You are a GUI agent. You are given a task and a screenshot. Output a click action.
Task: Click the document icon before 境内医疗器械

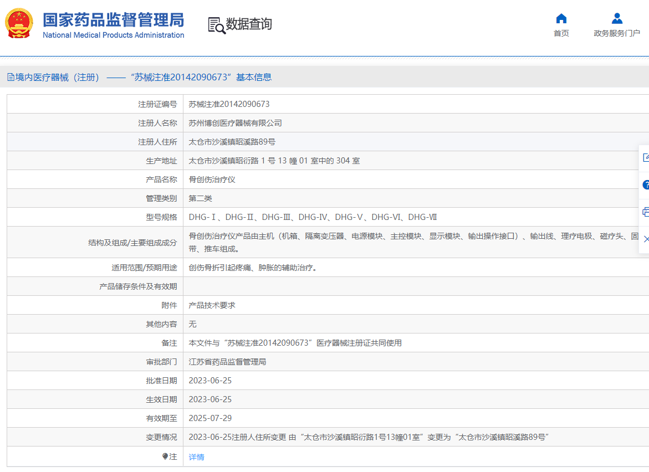click(x=11, y=78)
